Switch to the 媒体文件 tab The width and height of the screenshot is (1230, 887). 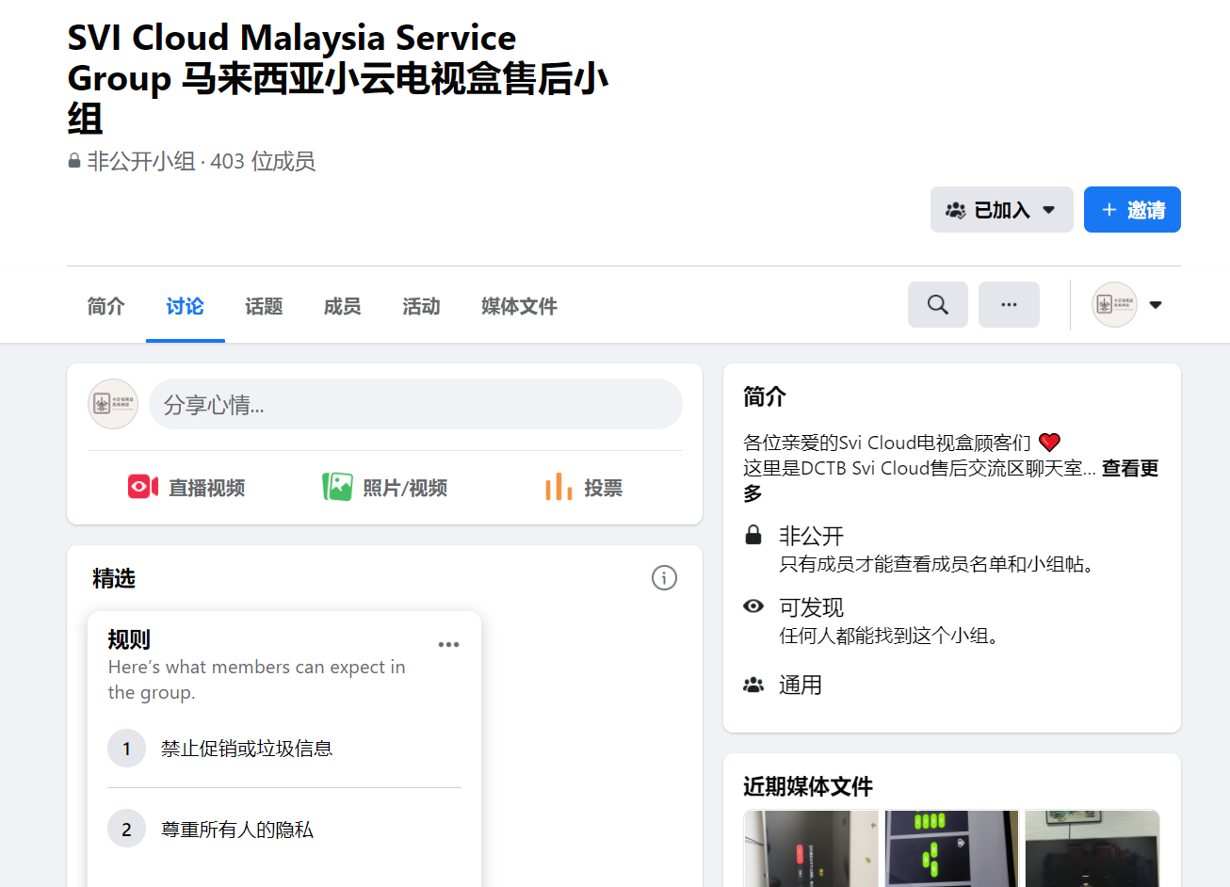point(519,306)
